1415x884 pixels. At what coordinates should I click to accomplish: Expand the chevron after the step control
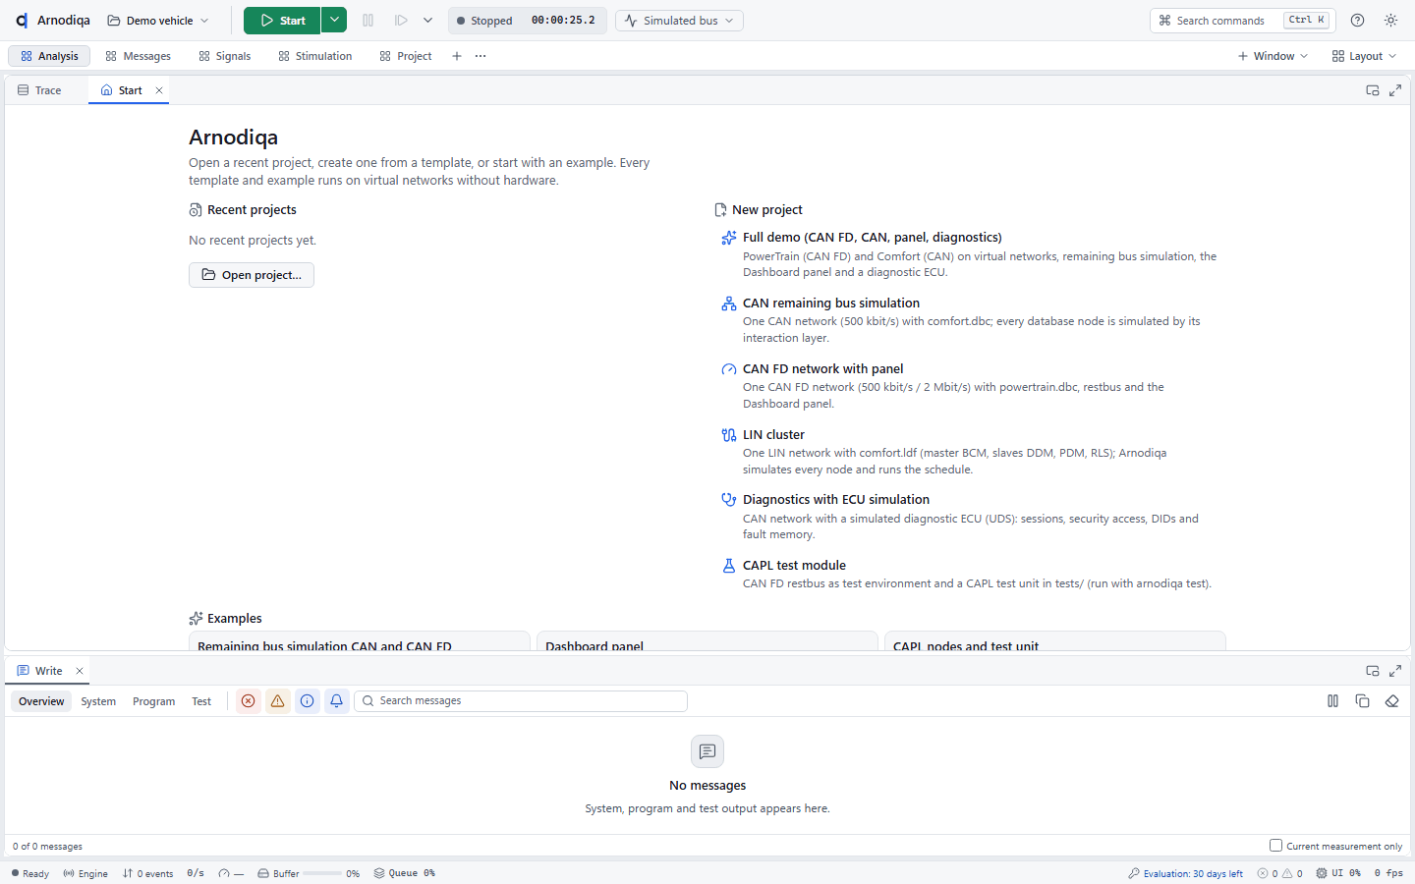click(x=427, y=21)
